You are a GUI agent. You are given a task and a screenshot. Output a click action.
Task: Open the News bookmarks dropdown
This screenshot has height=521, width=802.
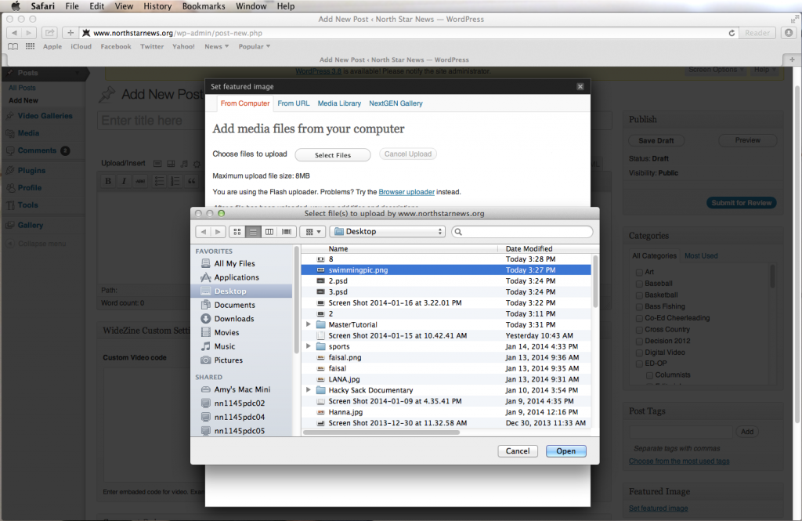coord(216,46)
